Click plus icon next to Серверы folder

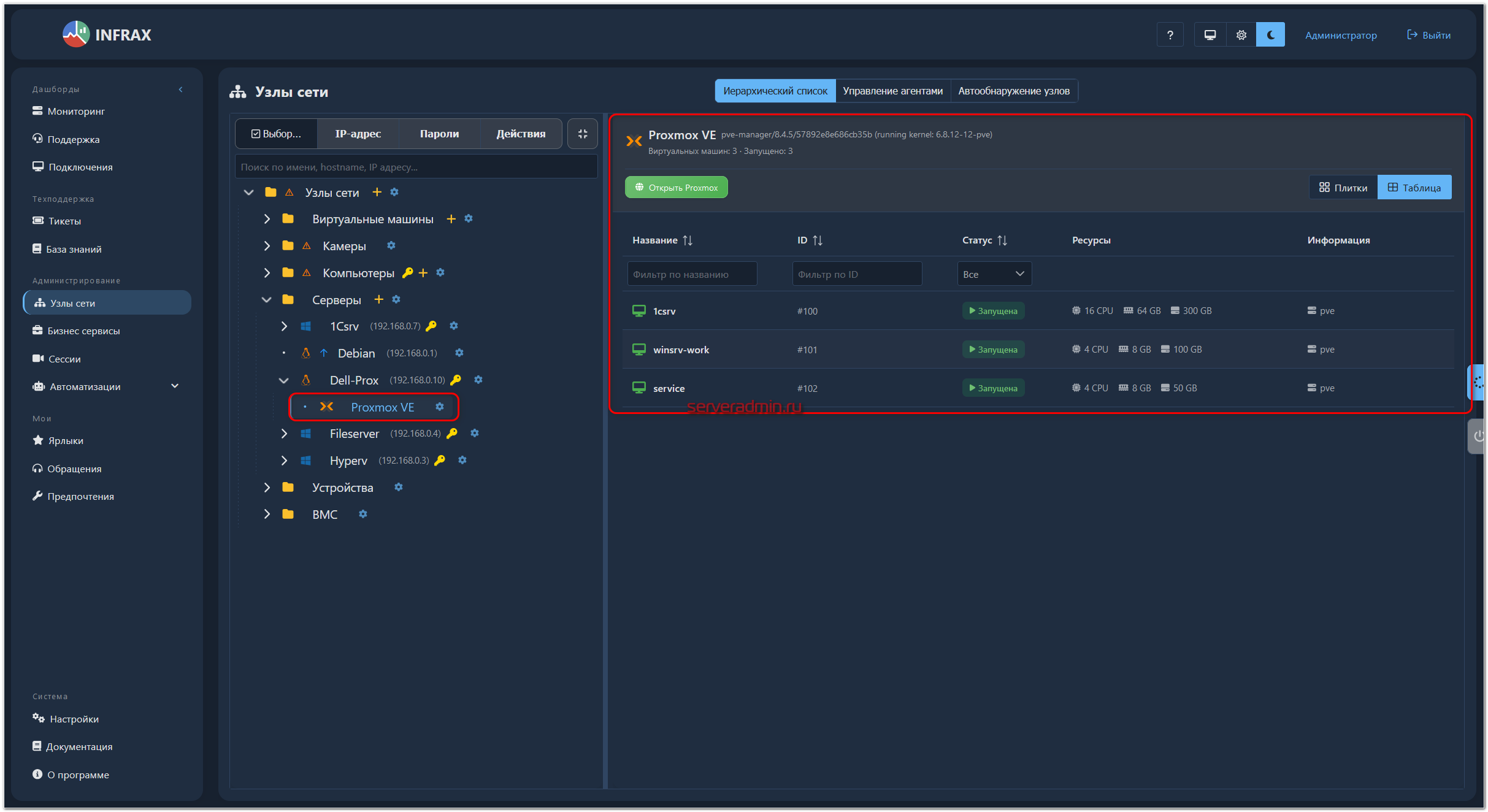378,299
